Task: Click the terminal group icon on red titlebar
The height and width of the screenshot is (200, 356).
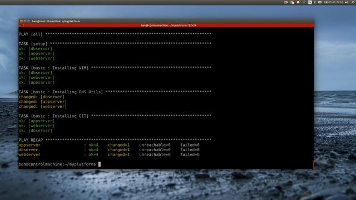Action: pyautogui.click(x=20, y=26)
